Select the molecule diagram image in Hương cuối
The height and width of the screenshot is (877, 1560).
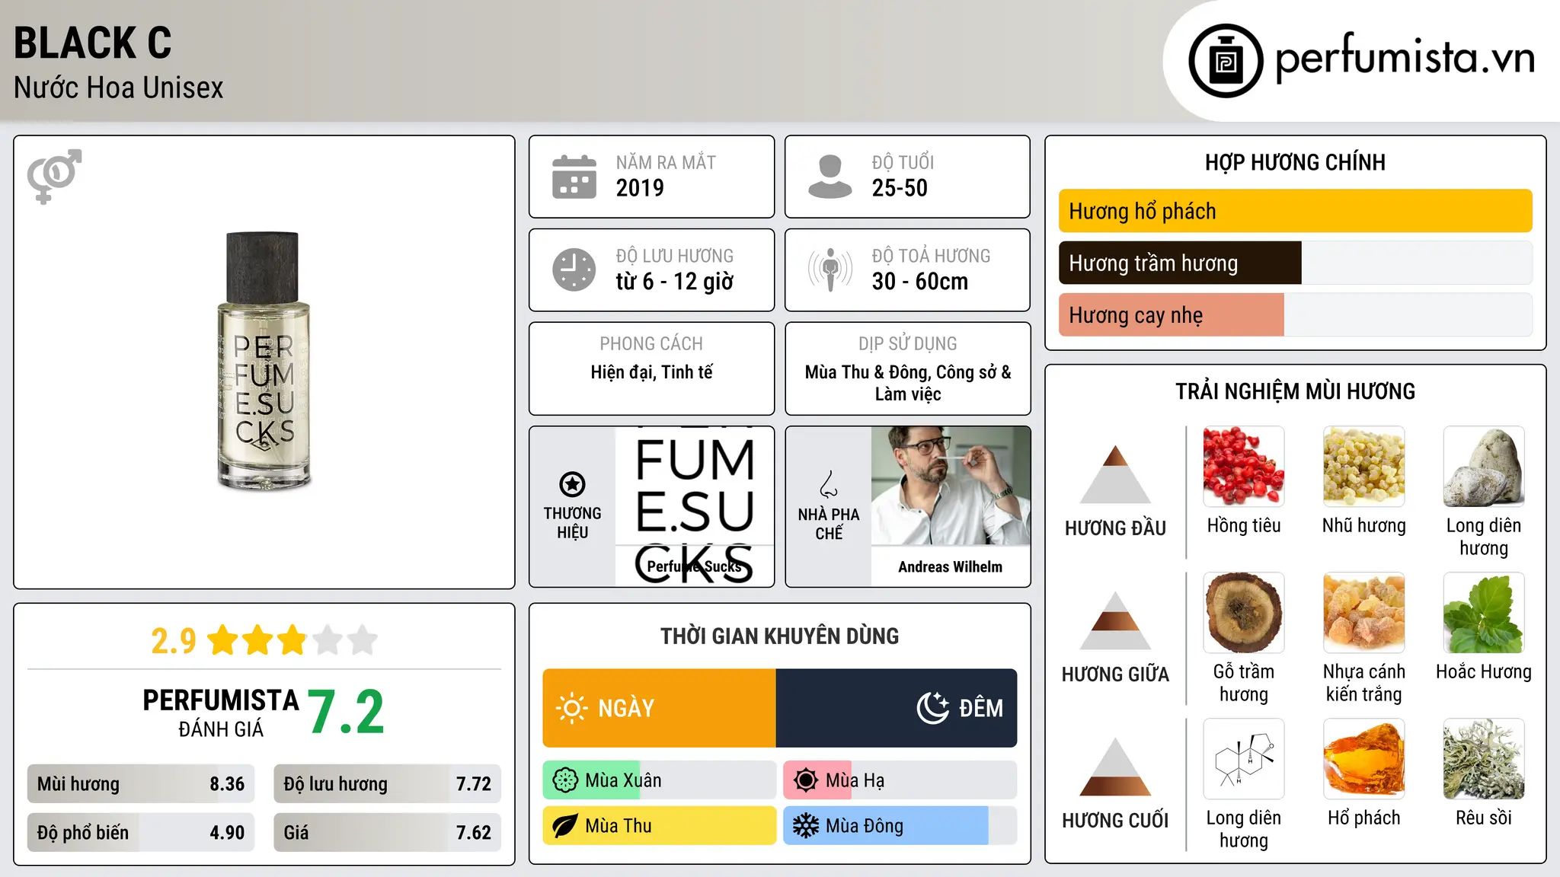pyautogui.click(x=1244, y=759)
